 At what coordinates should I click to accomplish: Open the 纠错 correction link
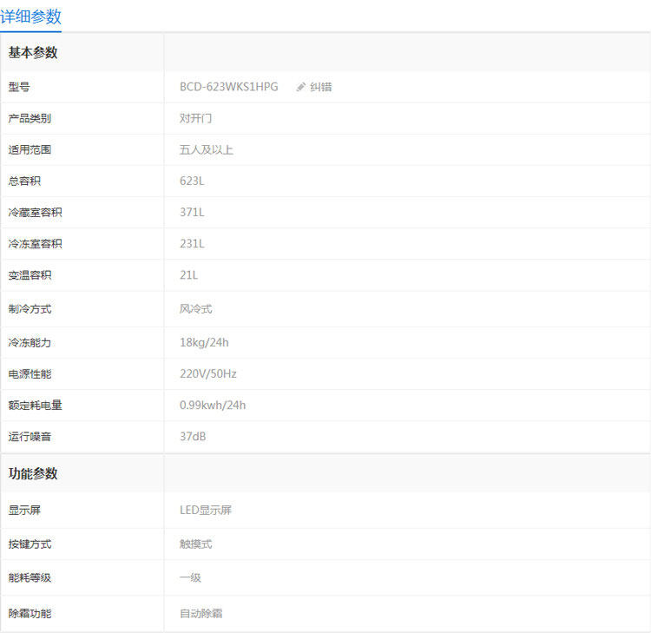point(320,87)
